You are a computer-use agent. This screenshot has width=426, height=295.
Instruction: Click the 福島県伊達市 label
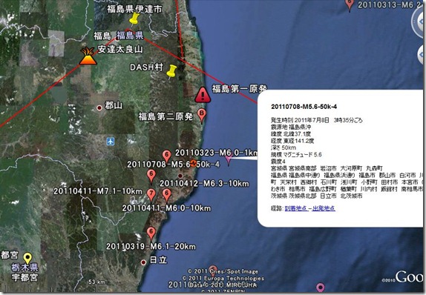(x=134, y=9)
